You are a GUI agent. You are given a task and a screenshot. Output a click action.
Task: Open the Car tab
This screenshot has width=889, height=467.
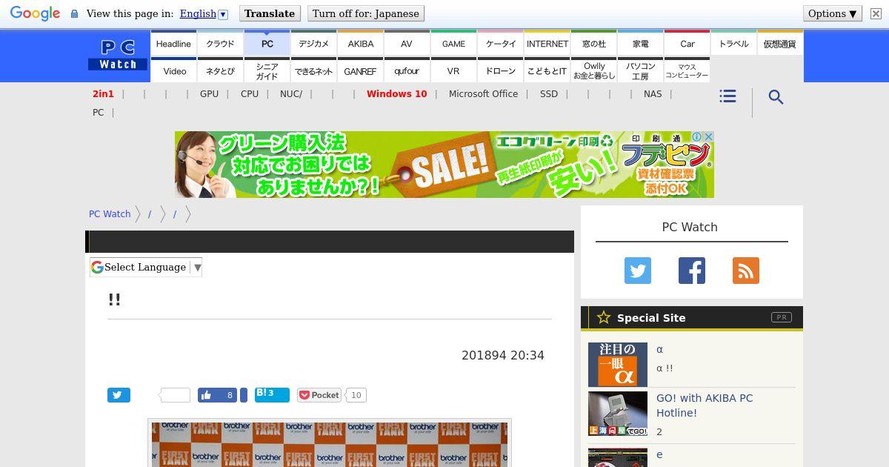tap(687, 43)
